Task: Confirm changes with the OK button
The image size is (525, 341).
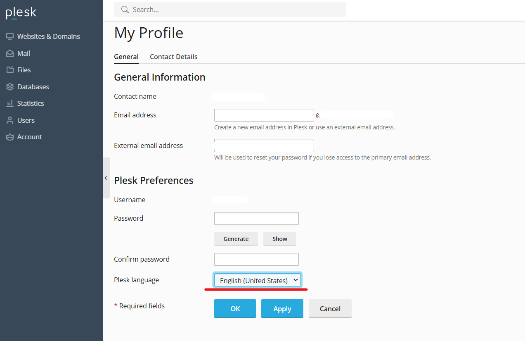Action: [x=235, y=308]
